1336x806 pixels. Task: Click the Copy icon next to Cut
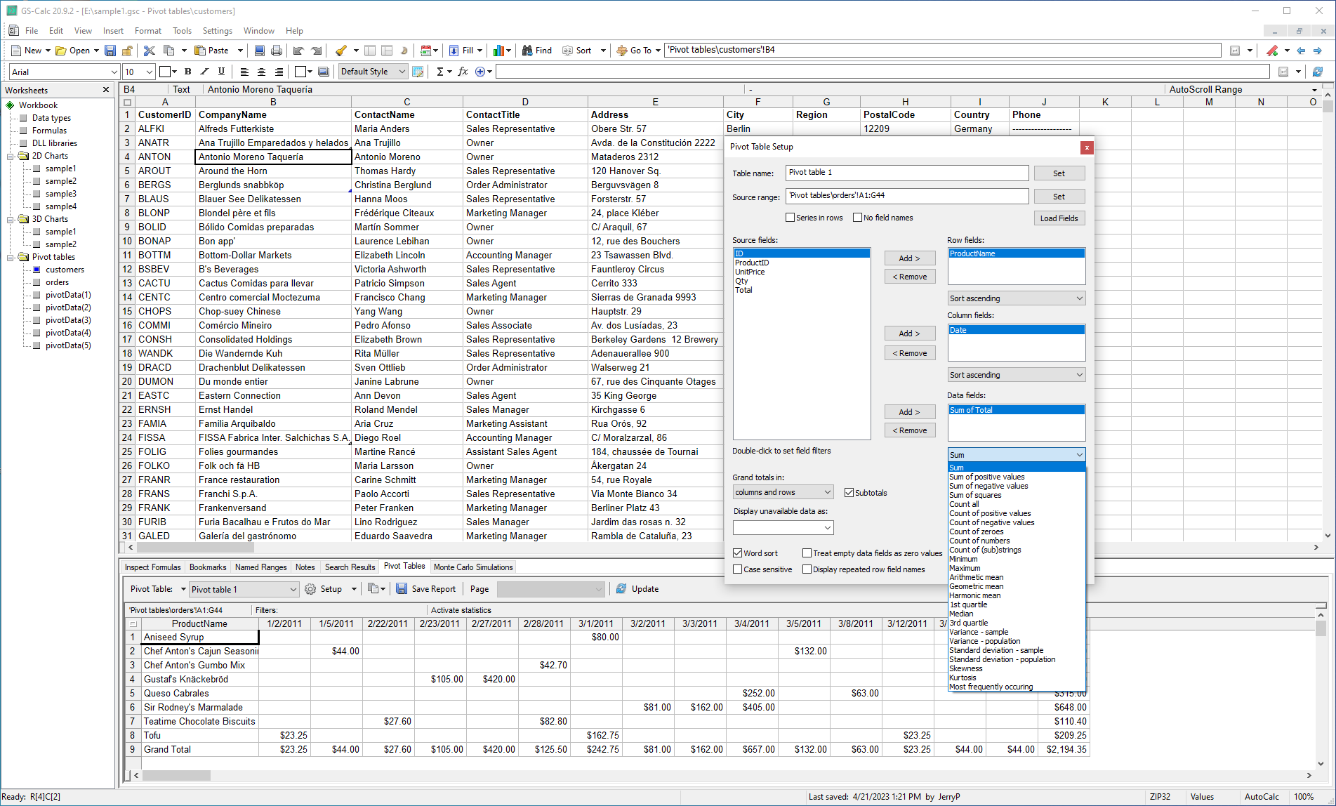tap(168, 51)
